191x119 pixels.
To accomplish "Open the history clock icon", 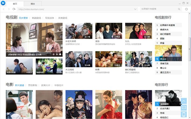I will point(186,9).
